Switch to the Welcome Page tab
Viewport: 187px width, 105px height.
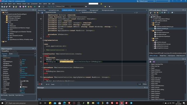pyautogui.click(x=41, y=10)
